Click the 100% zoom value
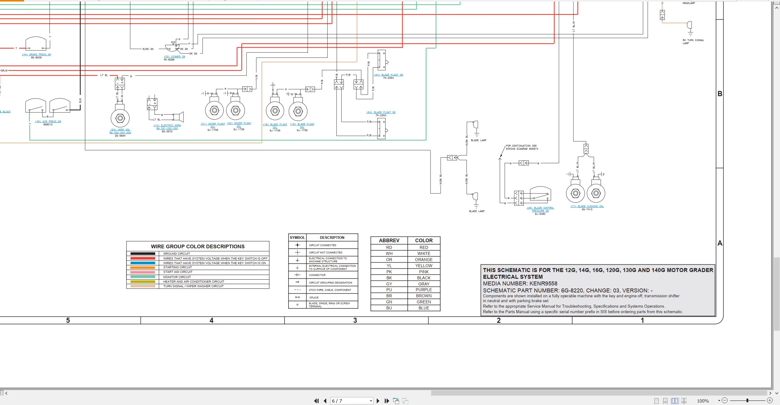This screenshot has height=405, width=780. 703,401
